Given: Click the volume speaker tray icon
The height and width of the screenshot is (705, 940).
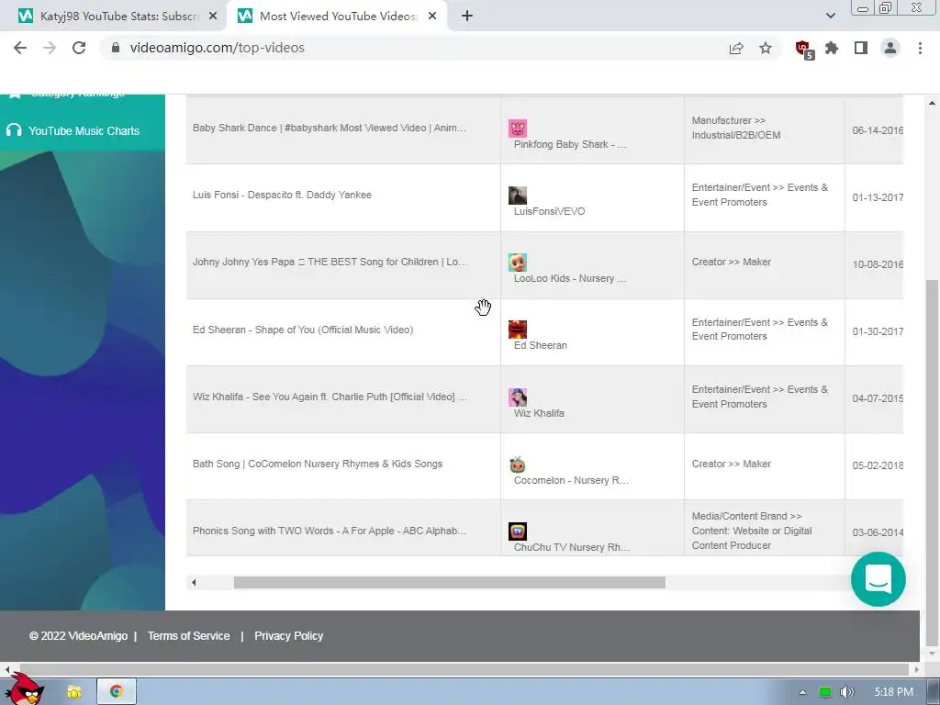Looking at the screenshot, I should pos(846,692).
